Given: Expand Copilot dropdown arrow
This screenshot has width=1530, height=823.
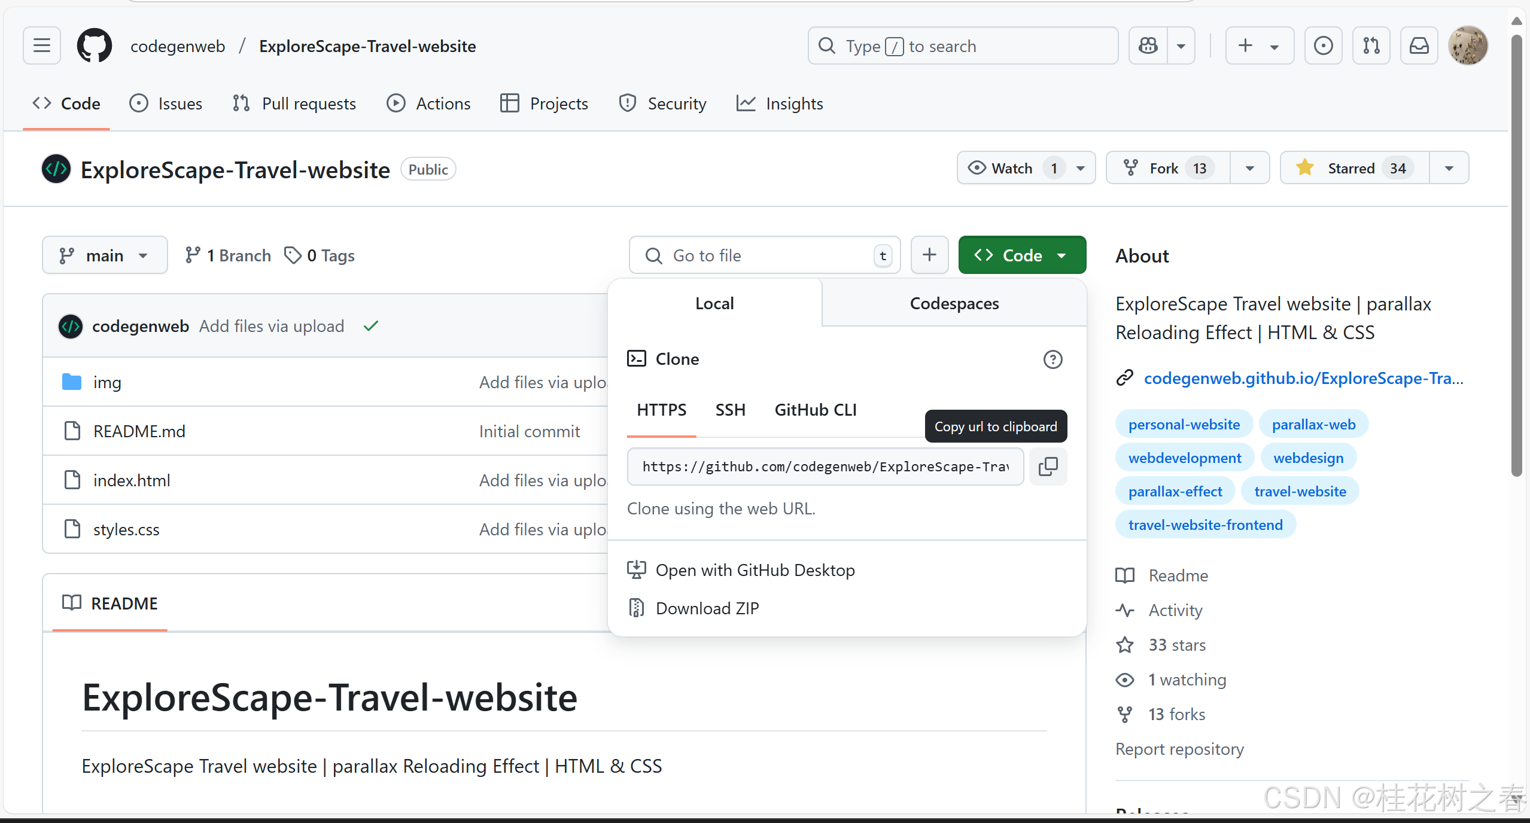Looking at the screenshot, I should click(1181, 45).
